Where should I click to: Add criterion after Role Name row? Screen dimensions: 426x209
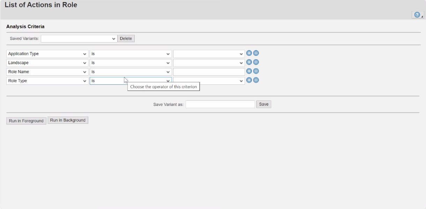coord(249,71)
